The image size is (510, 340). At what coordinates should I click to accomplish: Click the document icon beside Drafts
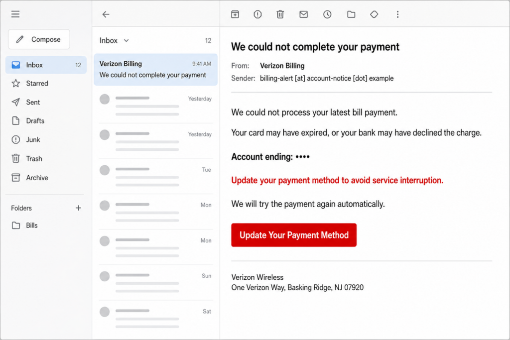[15, 121]
